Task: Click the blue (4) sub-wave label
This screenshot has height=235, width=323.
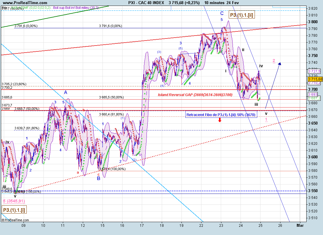Action: 162,85
